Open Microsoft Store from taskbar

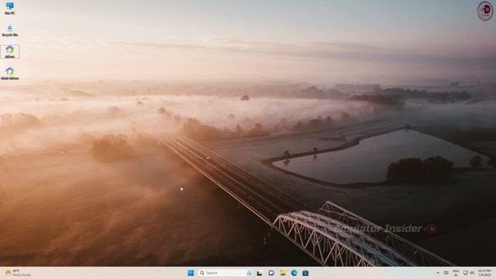pos(305,273)
